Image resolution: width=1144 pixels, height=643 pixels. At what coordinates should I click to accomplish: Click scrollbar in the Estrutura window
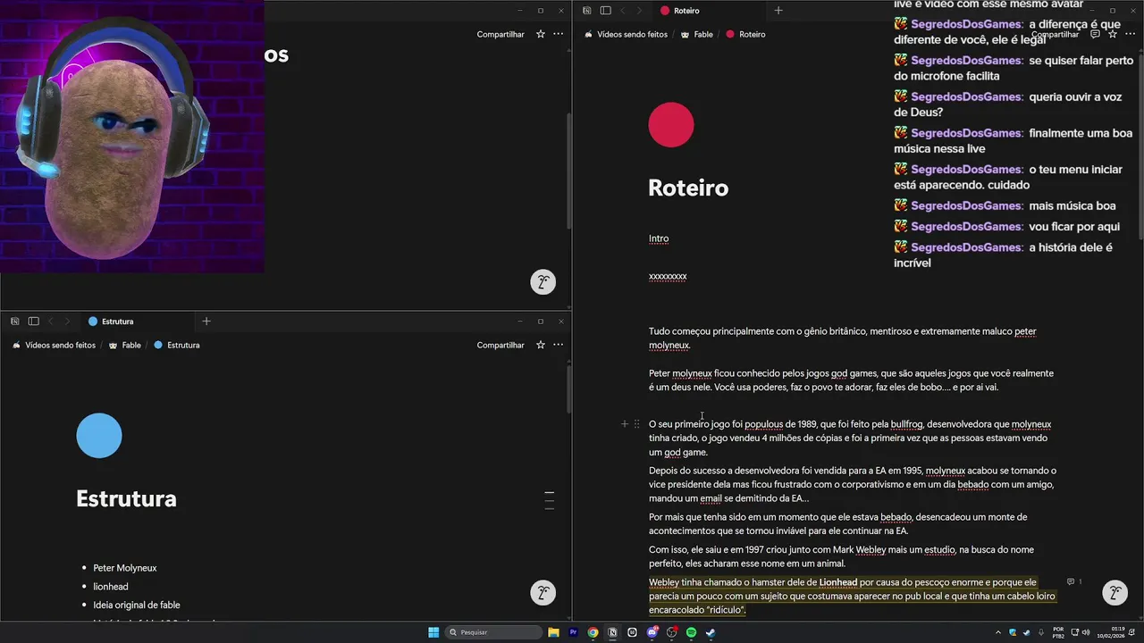(568, 389)
